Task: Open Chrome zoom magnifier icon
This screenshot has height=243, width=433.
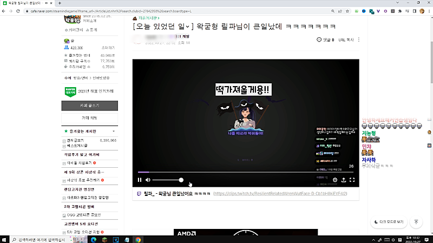Action: 333,11
